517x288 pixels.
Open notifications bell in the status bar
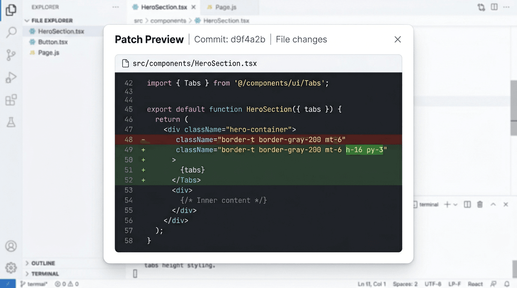[x=507, y=284]
